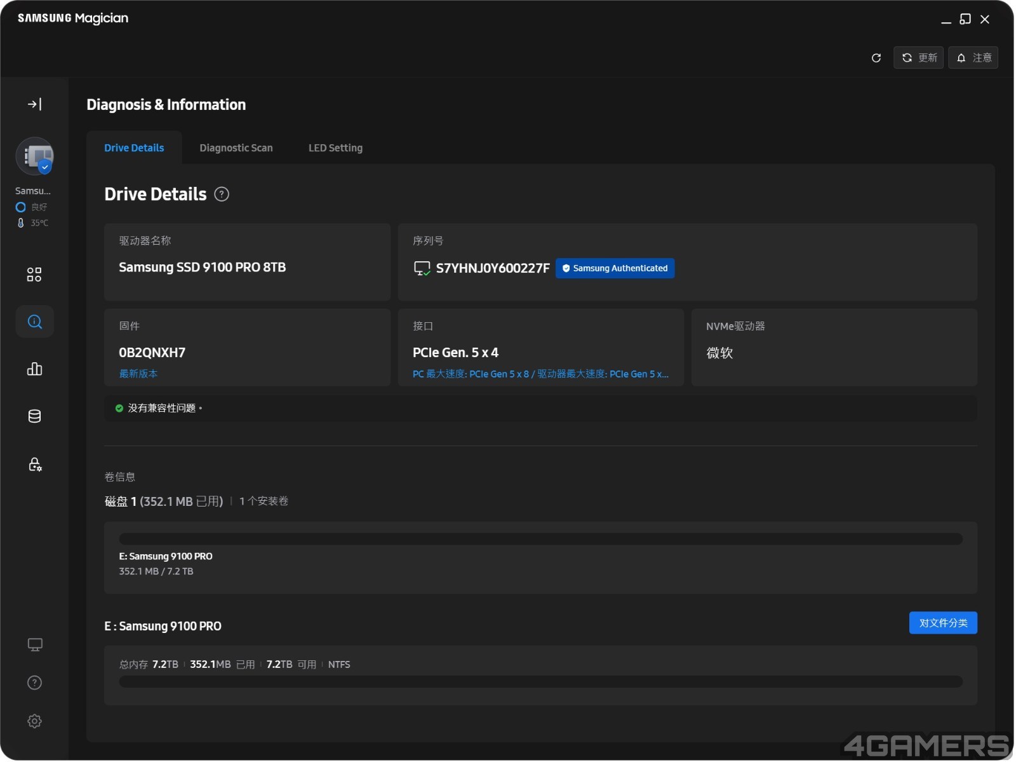1016x762 pixels.
Task: Switch to the LED Setting tab
Action: tap(336, 148)
